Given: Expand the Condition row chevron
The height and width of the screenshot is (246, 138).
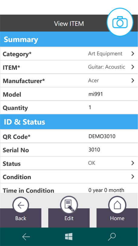Looking at the screenshot, I should click(x=133, y=177).
